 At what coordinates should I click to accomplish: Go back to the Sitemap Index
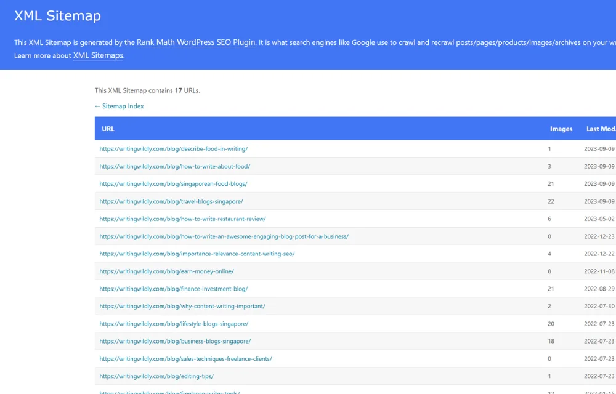[x=119, y=106]
